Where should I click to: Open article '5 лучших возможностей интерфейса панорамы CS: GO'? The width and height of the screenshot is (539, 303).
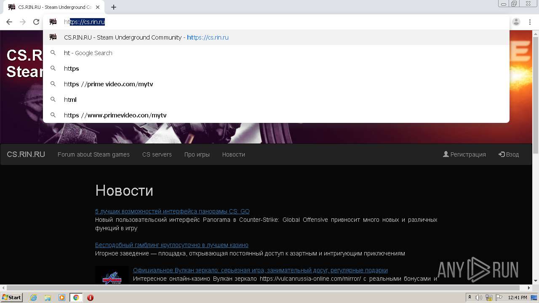tap(172, 211)
